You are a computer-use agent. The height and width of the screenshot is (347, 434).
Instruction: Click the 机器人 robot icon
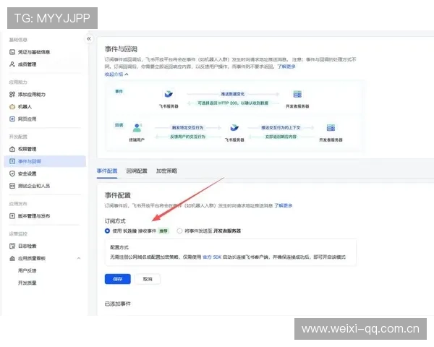click(x=12, y=106)
